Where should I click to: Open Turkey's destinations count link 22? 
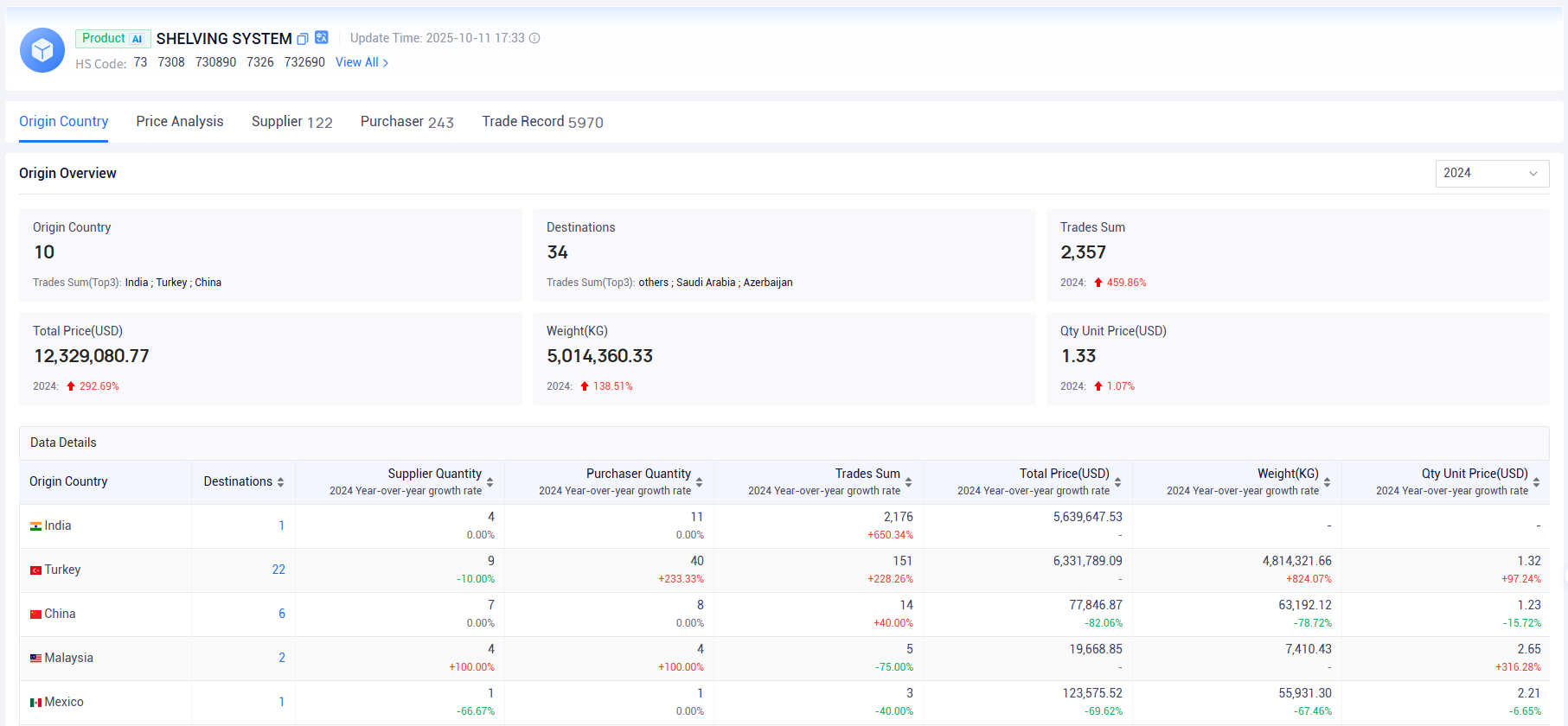278,570
